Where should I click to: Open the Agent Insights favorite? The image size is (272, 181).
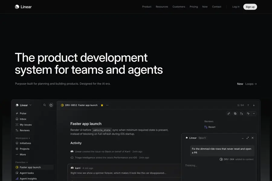click(x=26, y=179)
